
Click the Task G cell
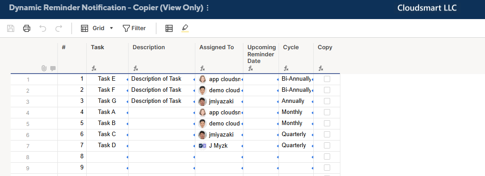coord(108,102)
